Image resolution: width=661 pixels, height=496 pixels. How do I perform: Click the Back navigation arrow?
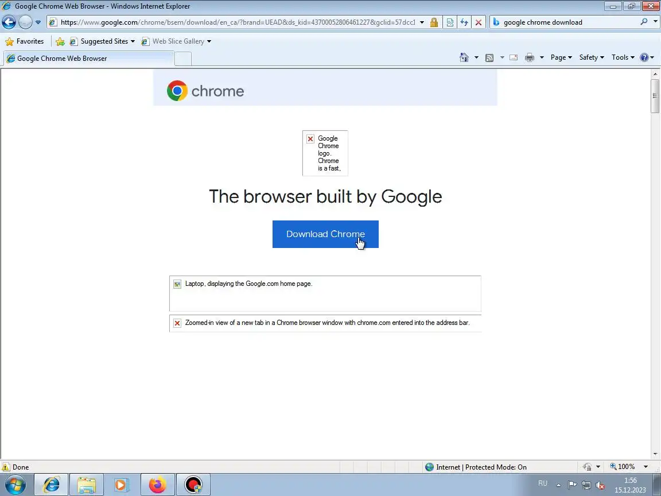[9, 22]
